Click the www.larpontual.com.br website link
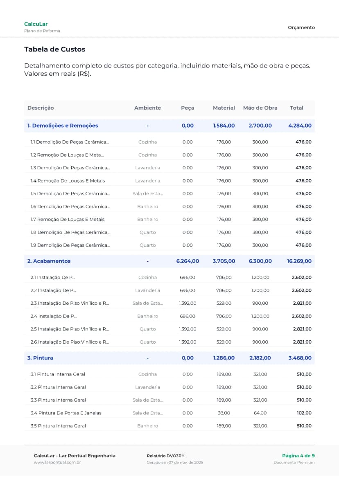The height and width of the screenshot is (479, 339). (x=57, y=462)
